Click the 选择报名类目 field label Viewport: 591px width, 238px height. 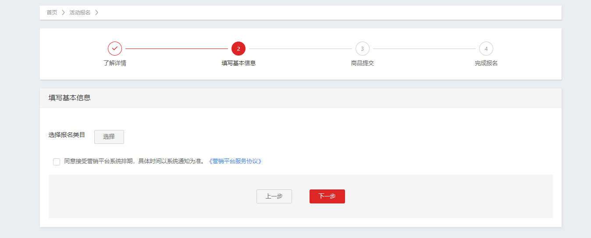tap(67, 135)
